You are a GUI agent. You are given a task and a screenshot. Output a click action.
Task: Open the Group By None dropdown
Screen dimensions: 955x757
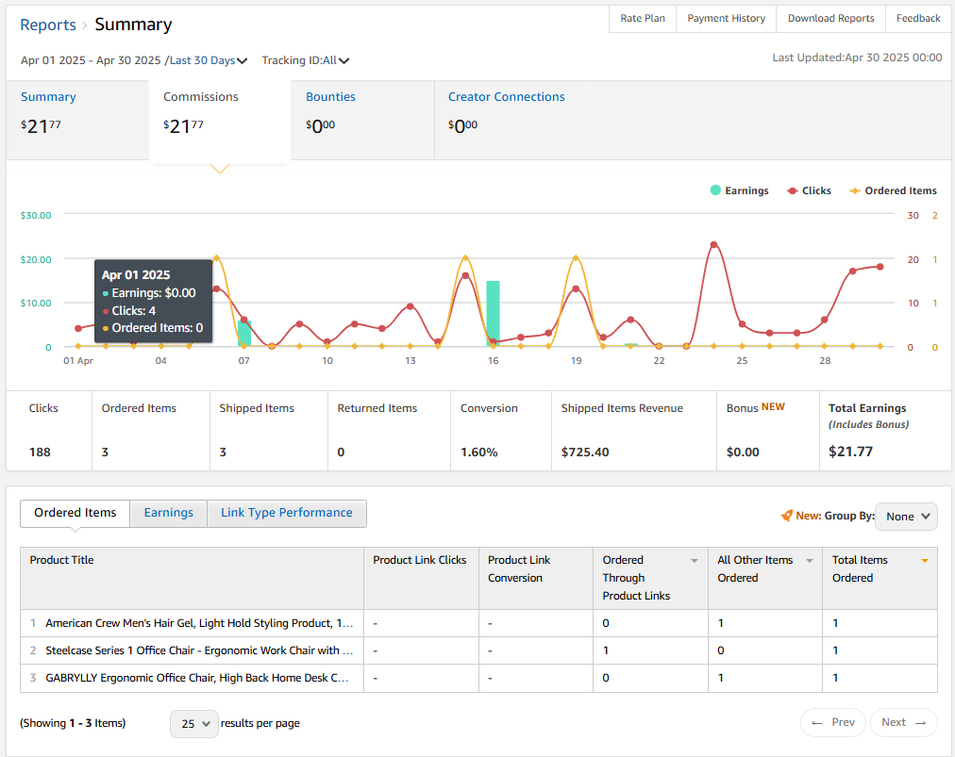tap(906, 516)
